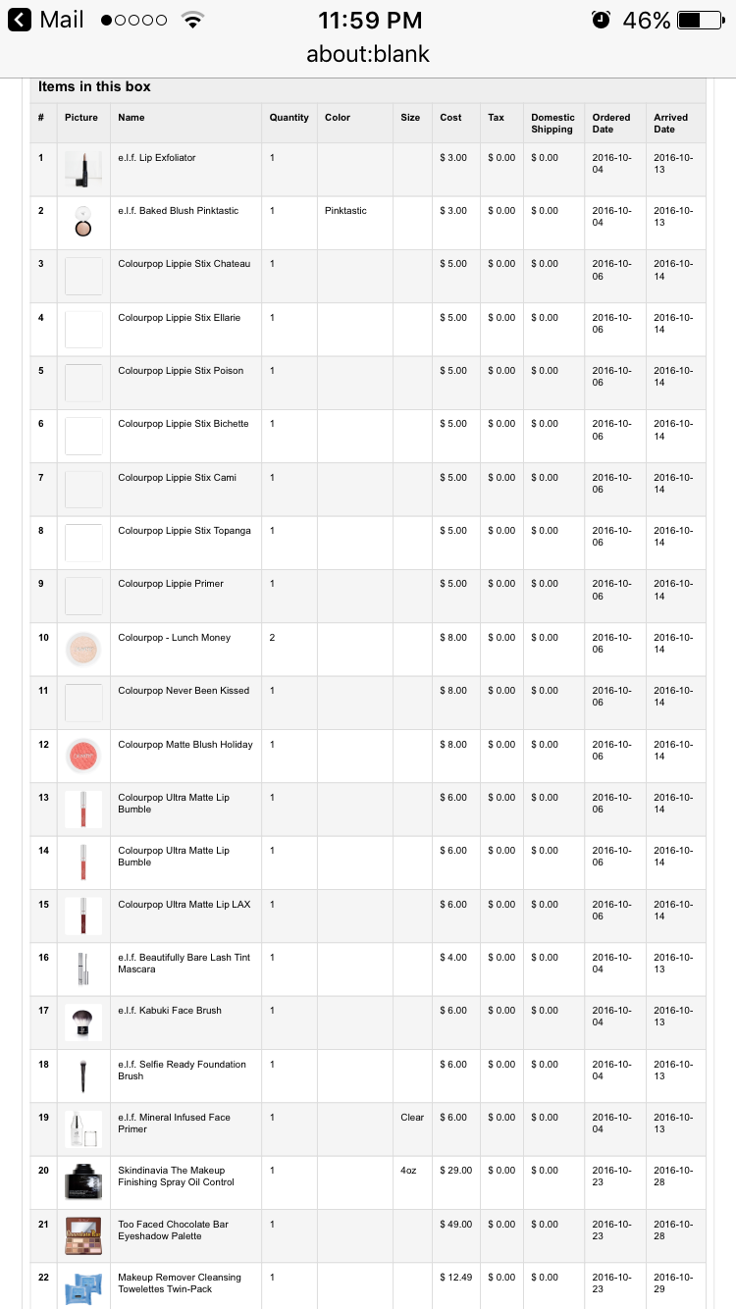Open Colourpop Lunch Money product picture

83,649
